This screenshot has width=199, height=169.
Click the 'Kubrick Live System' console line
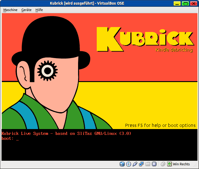coord(66,133)
